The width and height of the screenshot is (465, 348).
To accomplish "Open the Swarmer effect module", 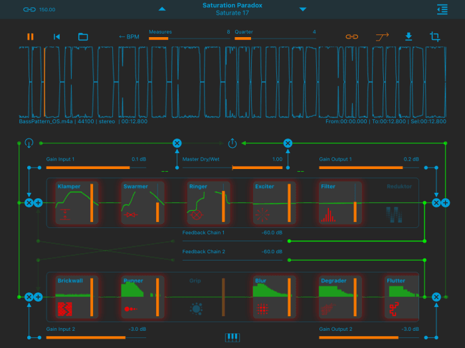I will point(143,203).
